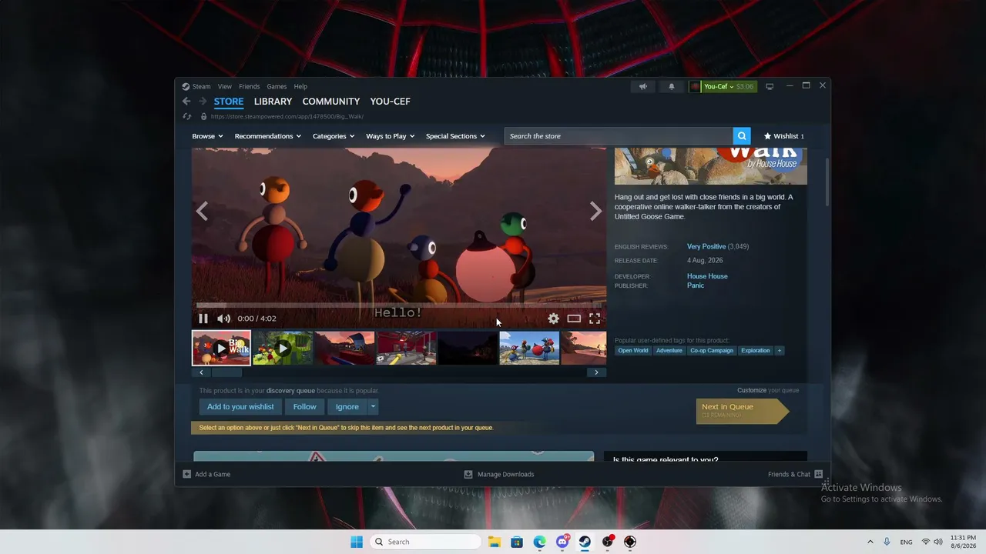This screenshot has height=554, width=986.
Task: Mute the trailer volume speaker icon
Action: click(223, 319)
